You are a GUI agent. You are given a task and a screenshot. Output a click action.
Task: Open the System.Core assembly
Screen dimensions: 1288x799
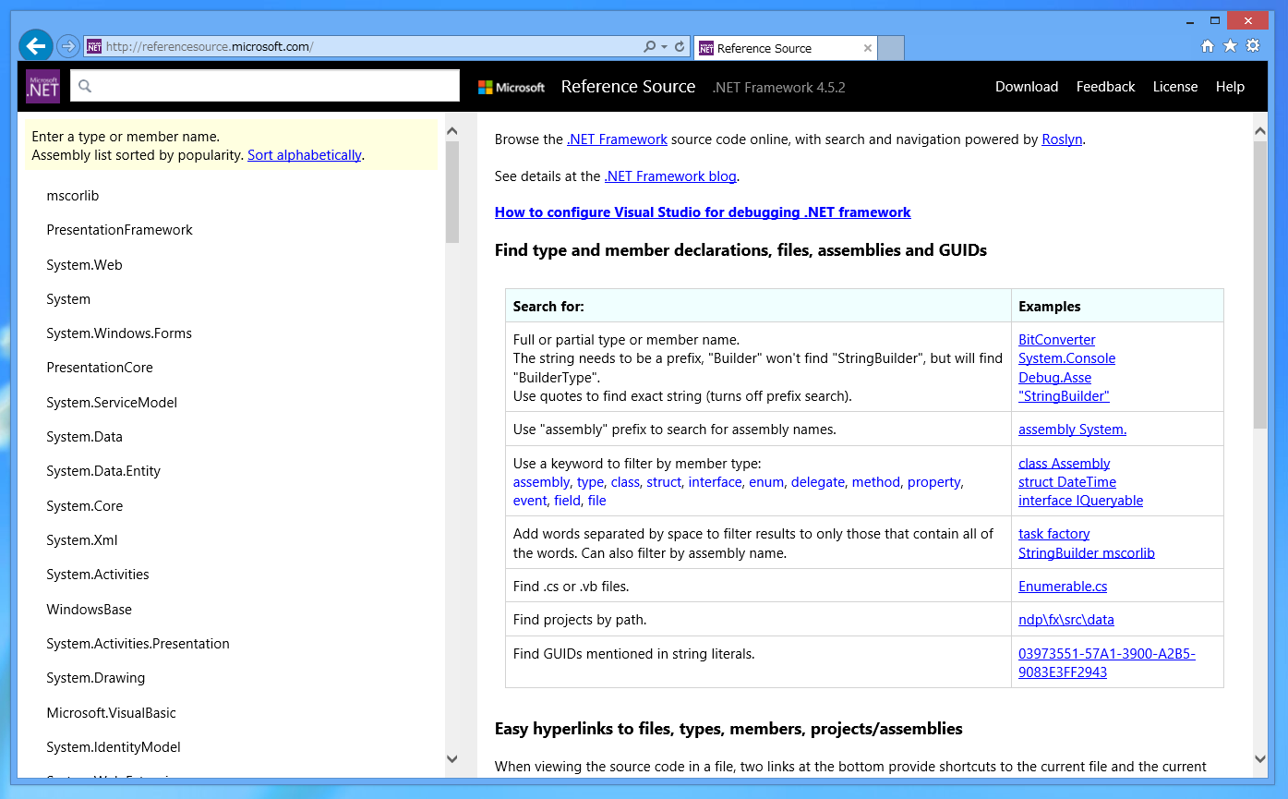84,506
